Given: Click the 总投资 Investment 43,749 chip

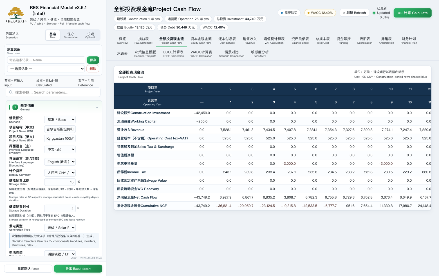Looking at the screenshot, I should click(240, 19).
